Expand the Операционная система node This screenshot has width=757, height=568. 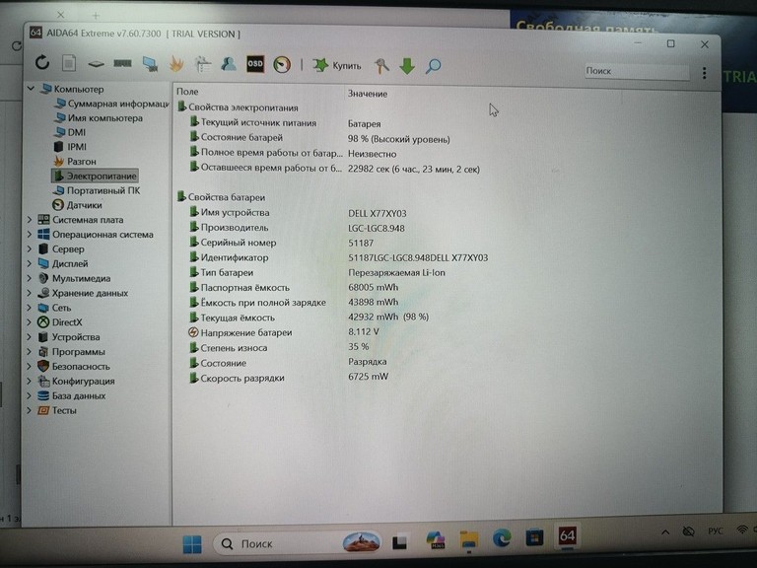pyautogui.click(x=30, y=235)
